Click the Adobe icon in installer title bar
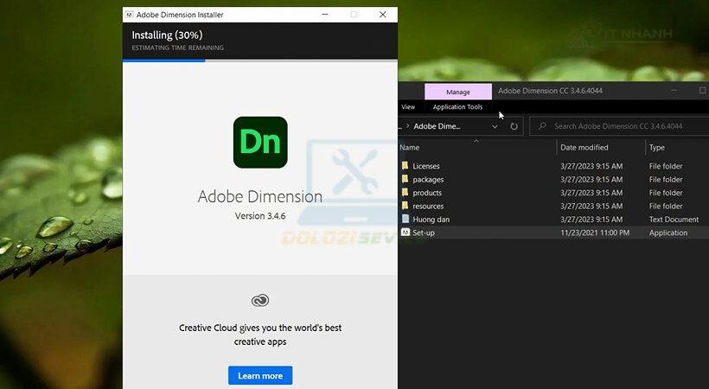This screenshot has height=389, width=709. (129, 15)
